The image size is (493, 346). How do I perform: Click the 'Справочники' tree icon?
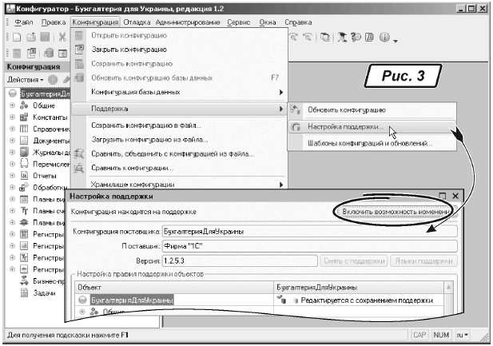pyautogui.click(x=24, y=129)
